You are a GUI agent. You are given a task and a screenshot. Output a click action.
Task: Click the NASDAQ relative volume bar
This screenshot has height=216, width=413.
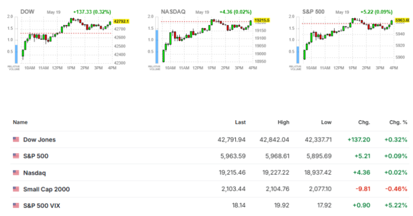156,47
